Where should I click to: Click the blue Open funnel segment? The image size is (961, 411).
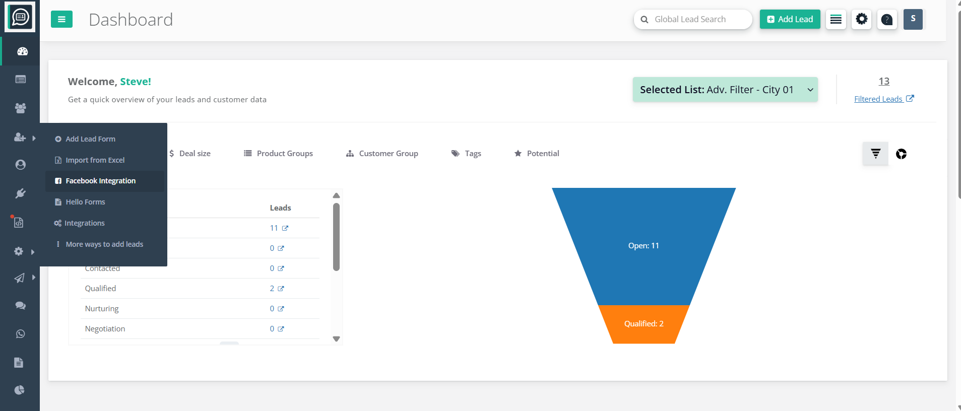644,246
